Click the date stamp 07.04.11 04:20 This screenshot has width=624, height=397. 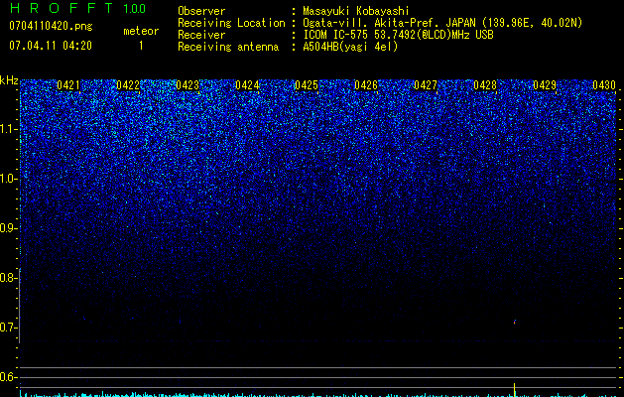pos(51,46)
